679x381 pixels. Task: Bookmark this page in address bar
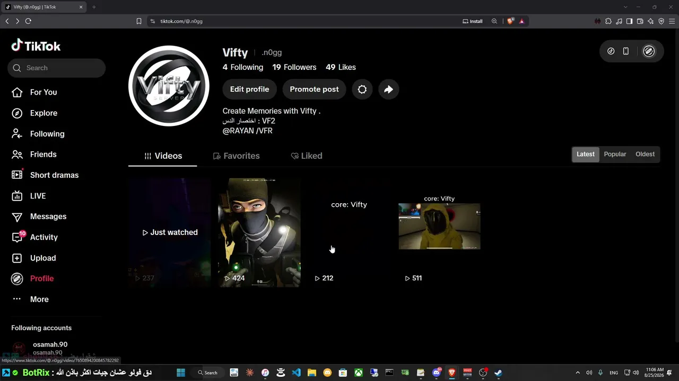click(x=139, y=21)
